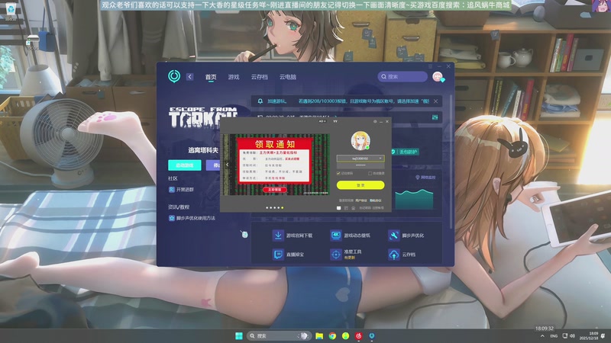Switch to the 游戏 tab

[234, 77]
